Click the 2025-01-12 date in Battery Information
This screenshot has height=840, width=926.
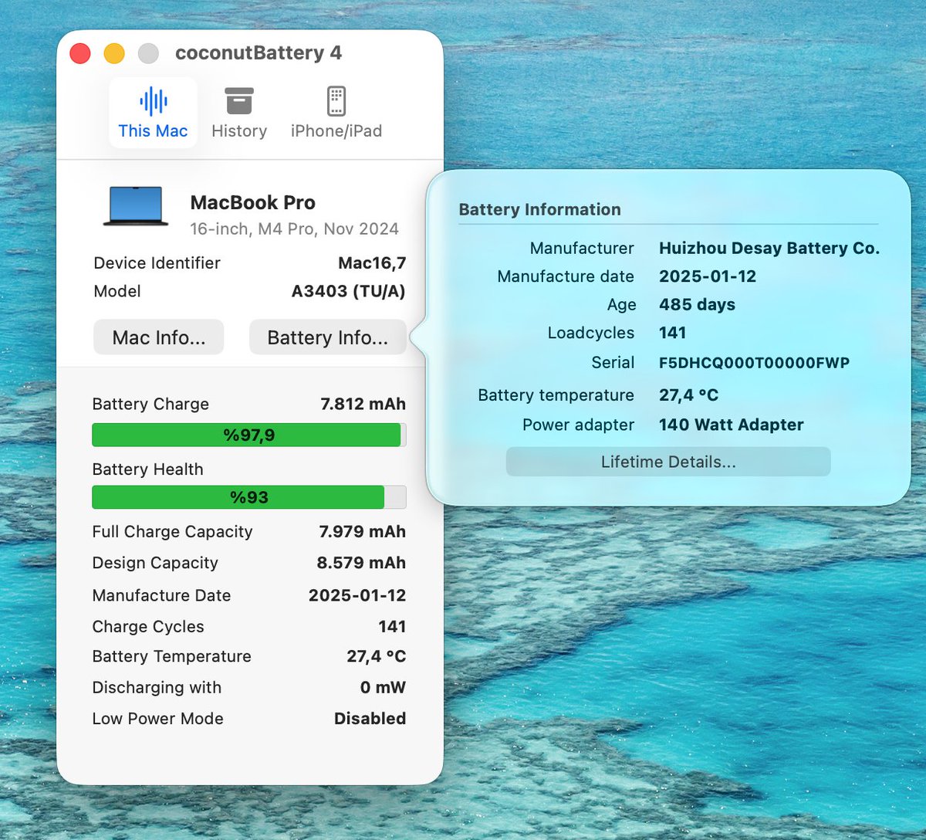tap(708, 276)
